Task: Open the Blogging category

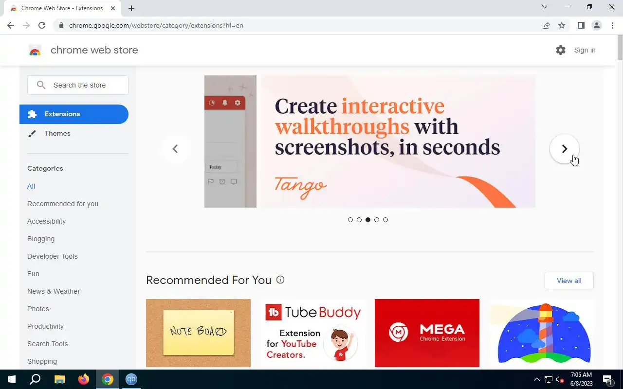Action: click(x=41, y=239)
